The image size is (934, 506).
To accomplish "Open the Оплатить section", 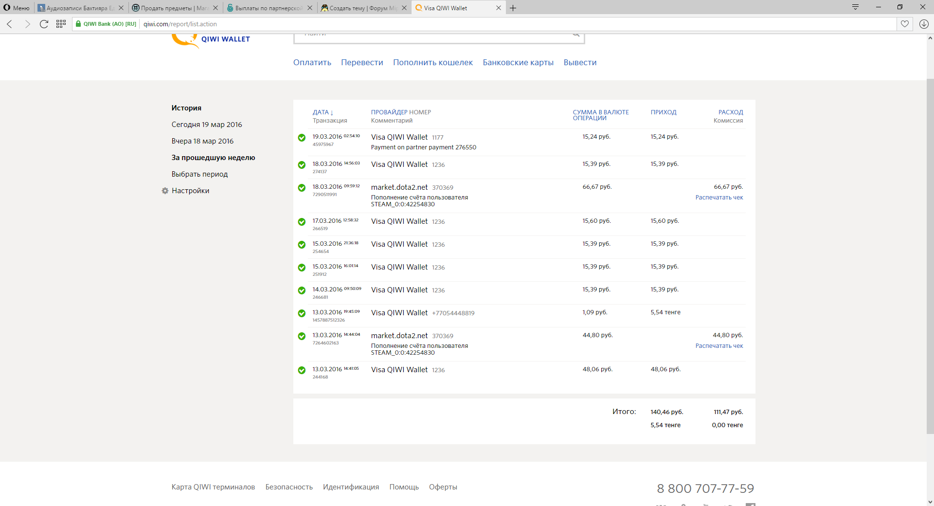I will 312,62.
